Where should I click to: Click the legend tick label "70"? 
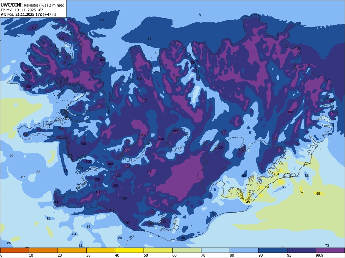click(x=203, y=255)
